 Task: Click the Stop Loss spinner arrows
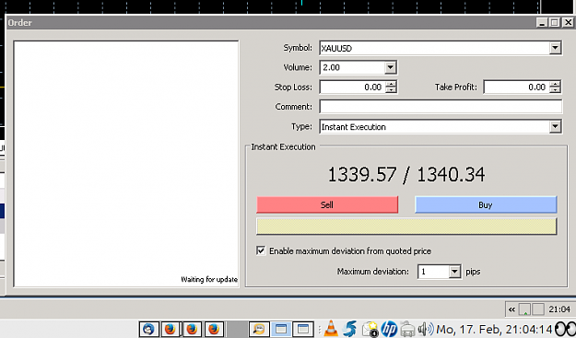pyautogui.click(x=392, y=87)
